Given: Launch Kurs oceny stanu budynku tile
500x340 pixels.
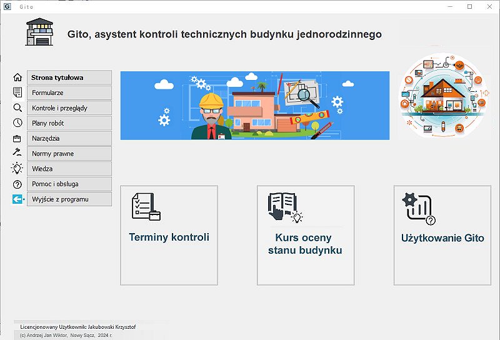Looking at the screenshot, I should tap(306, 235).
